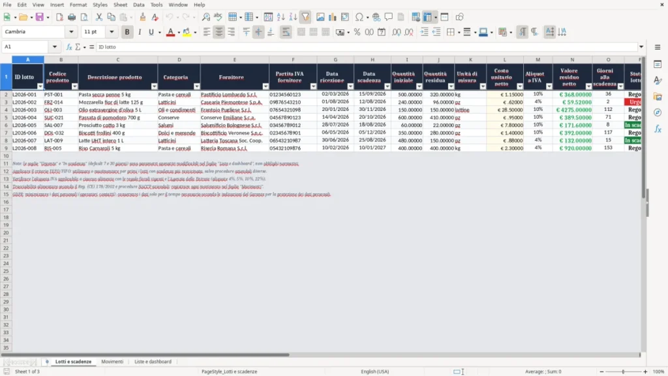Click the Increase Indent icon
The width and height of the screenshot is (668, 376).
pyautogui.click(x=424, y=32)
